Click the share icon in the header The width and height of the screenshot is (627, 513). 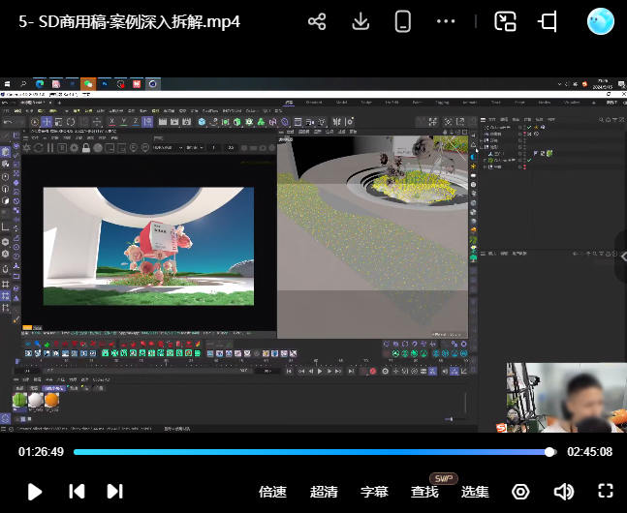coord(317,21)
